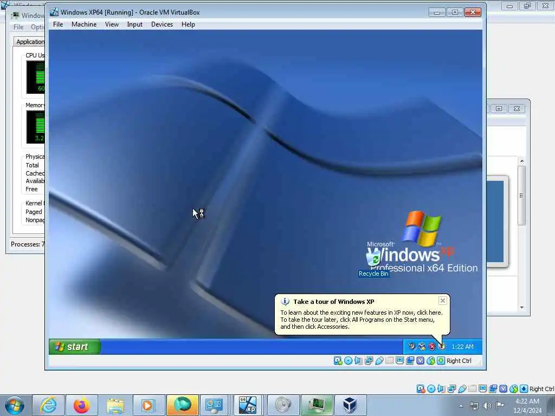Click the scrollbar thumb in the right background window
The image size is (555, 416).
coord(522,195)
